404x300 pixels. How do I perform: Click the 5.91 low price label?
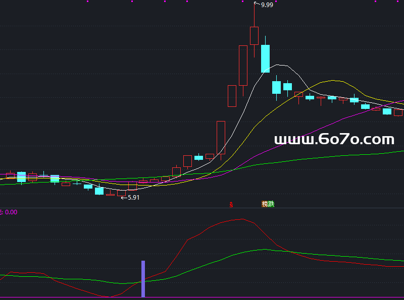133,198
